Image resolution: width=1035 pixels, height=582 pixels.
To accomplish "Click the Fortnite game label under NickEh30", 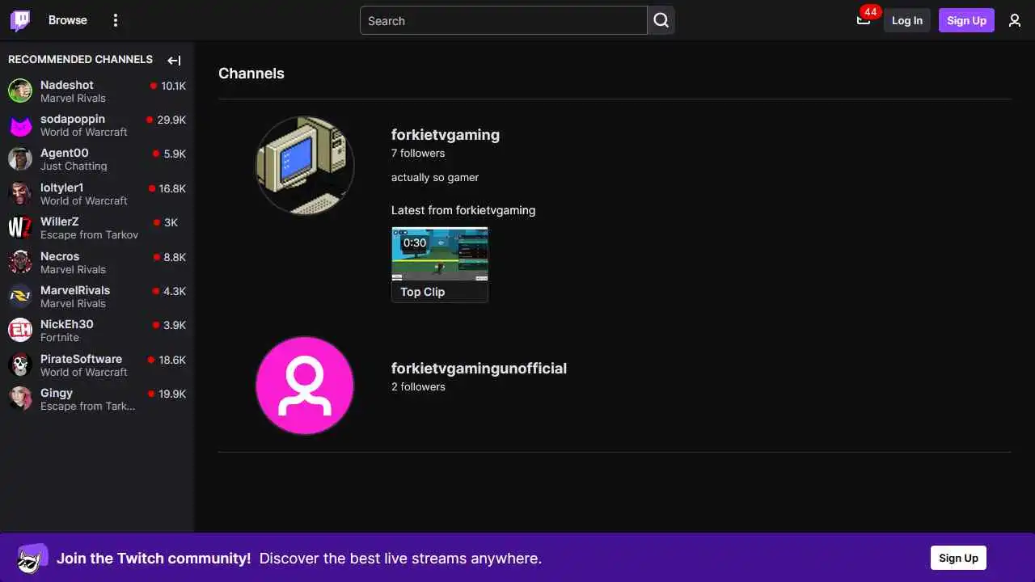I will coord(60,338).
